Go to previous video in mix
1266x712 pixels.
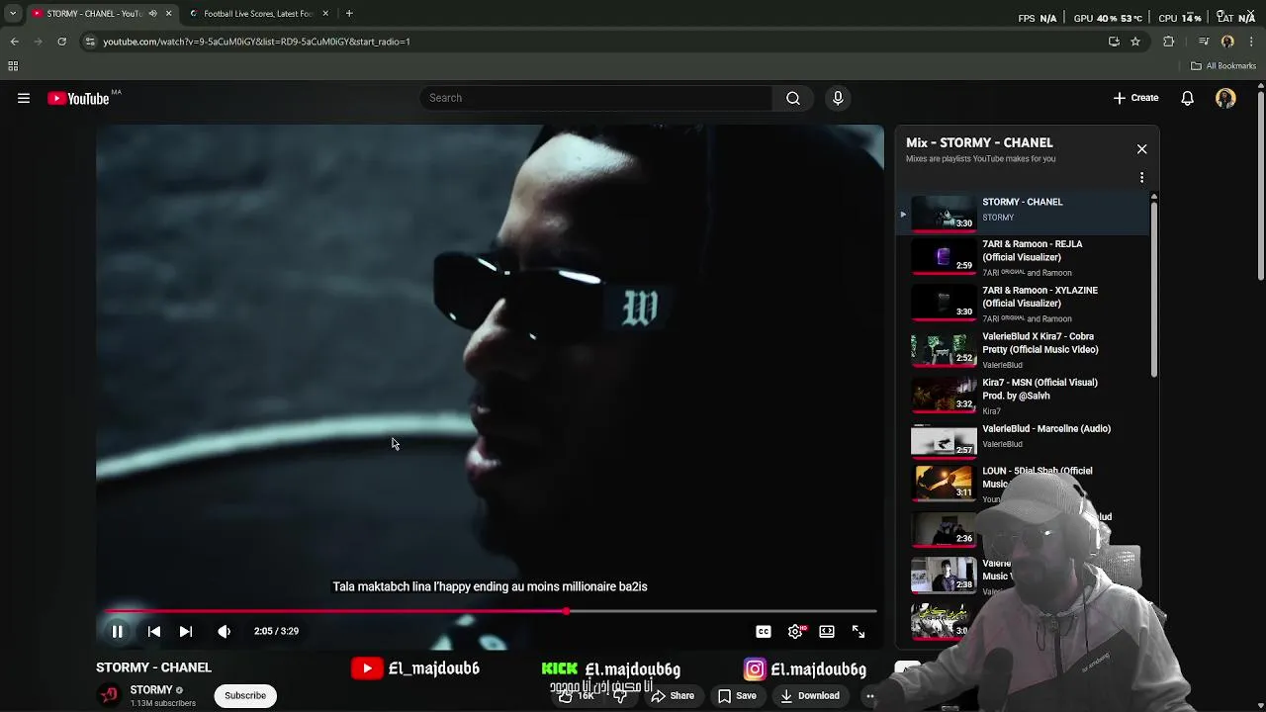(154, 631)
